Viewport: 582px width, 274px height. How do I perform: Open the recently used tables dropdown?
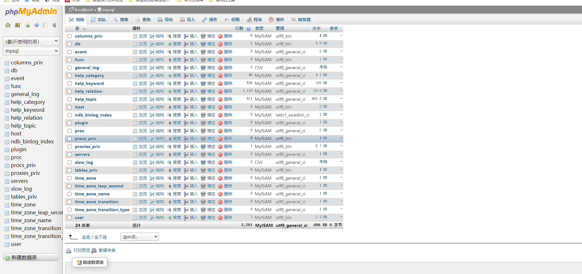[31, 41]
